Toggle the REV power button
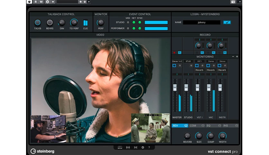Screen dimensions: 269x155 (x=186, y=126)
